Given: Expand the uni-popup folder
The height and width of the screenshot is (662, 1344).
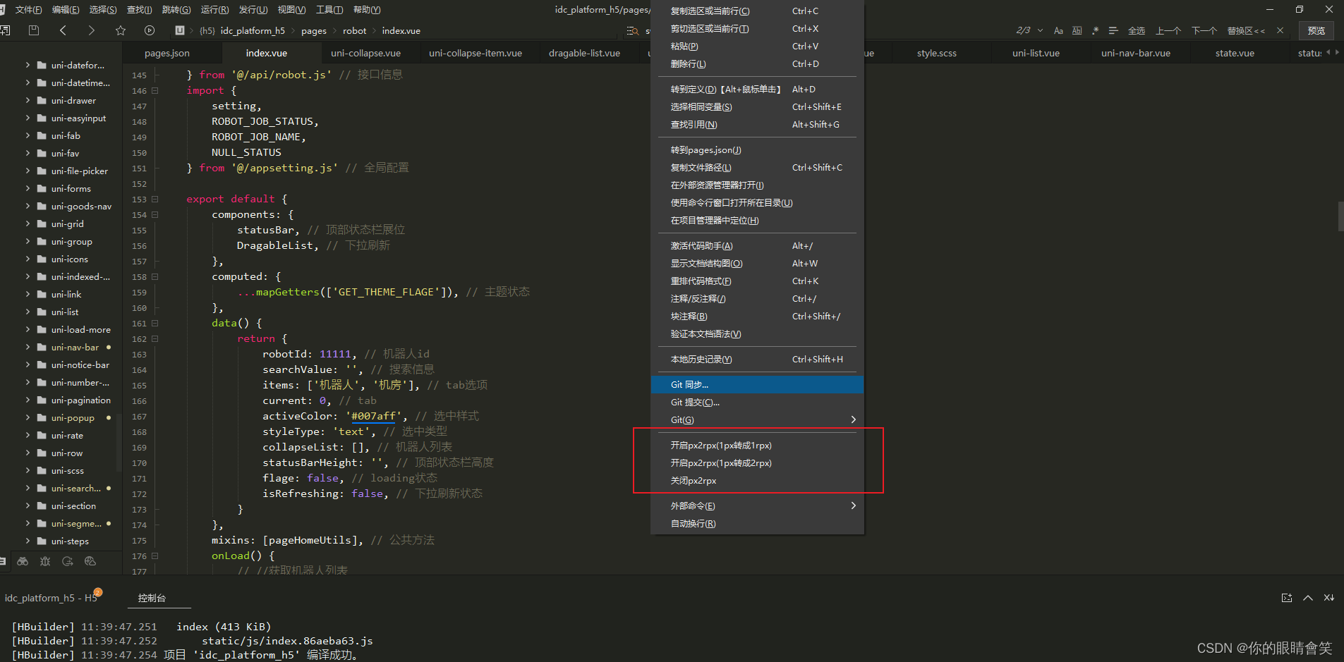Looking at the screenshot, I should [x=28, y=417].
